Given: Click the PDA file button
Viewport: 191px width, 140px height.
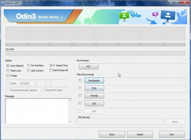Looking at the screenshot, I should (x=94, y=88).
